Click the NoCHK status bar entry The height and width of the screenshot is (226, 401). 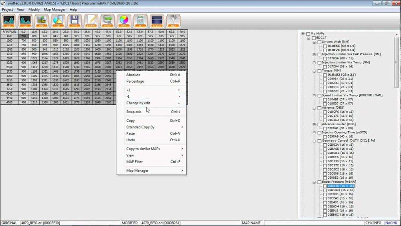(391, 223)
